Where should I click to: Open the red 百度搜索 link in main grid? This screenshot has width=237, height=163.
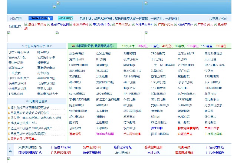pos(75,134)
